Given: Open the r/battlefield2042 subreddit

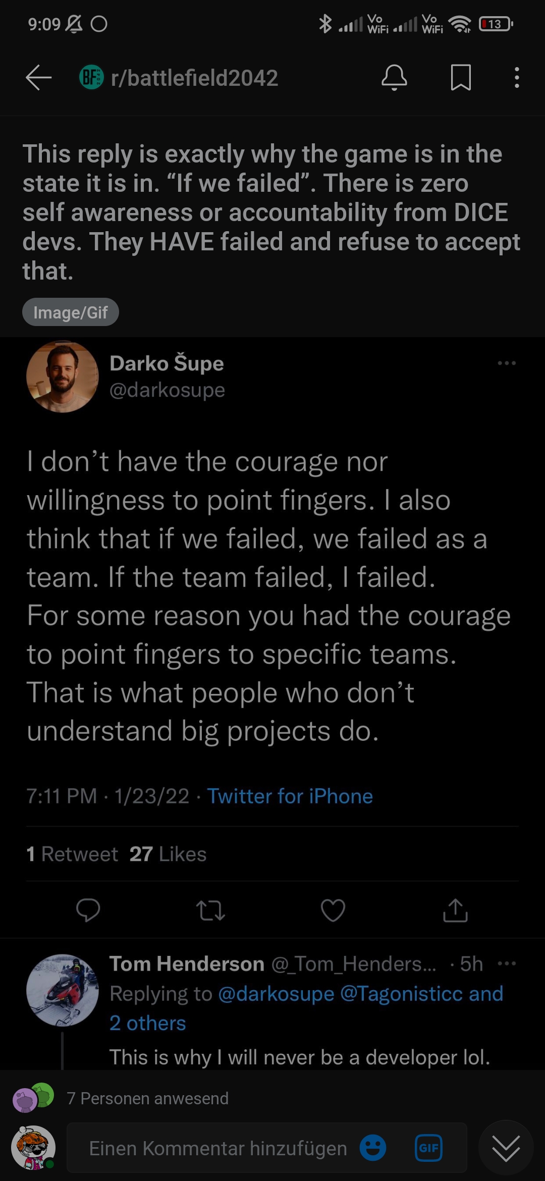Looking at the screenshot, I should pyautogui.click(x=194, y=78).
